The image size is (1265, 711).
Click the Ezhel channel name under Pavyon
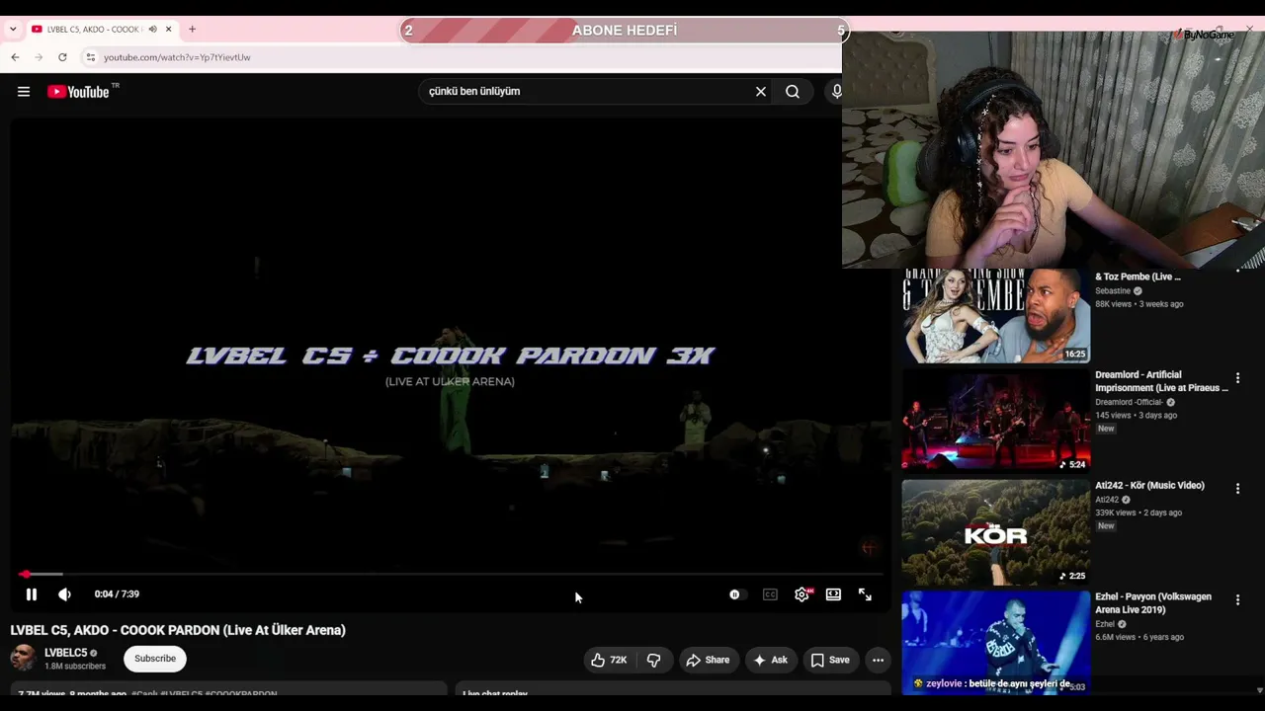coord(1105,624)
